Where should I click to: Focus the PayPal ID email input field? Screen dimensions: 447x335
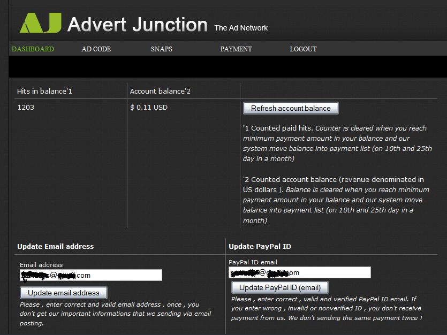coord(300,272)
